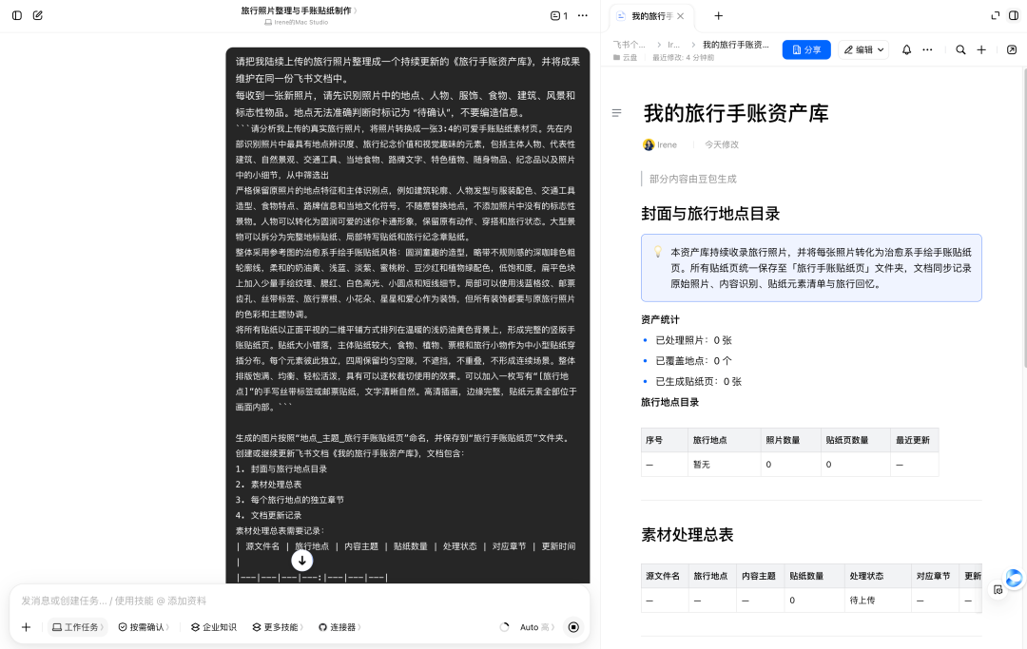The height and width of the screenshot is (649, 1027).
Task: Click the loading spinner indicator
Action: coord(504,627)
